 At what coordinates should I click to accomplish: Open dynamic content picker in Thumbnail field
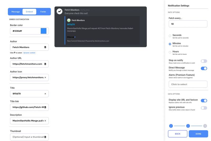tap(45, 137)
